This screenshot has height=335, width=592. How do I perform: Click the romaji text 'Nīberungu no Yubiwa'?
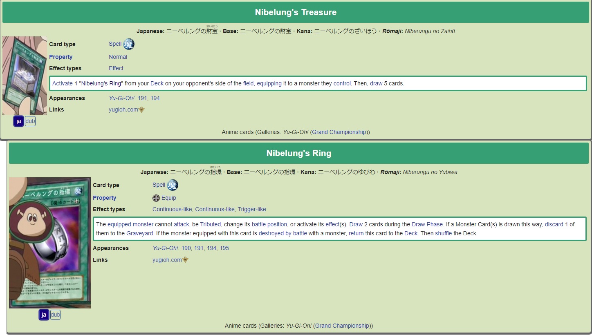coord(430,172)
